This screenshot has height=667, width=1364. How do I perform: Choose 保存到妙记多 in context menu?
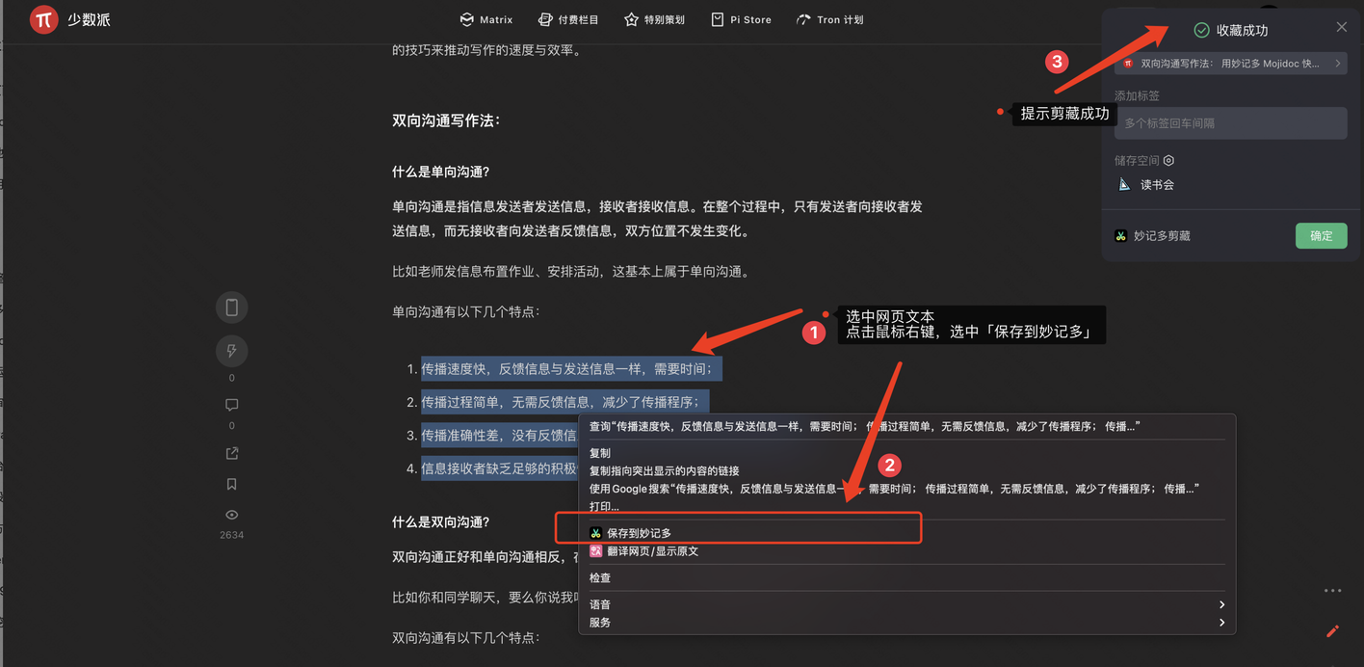click(905, 533)
